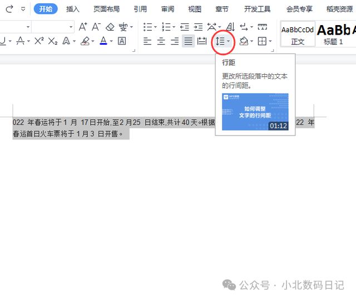Viewport: 356px width, 300px height.
Task: Click the show paragraph marks icon
Action: pyautogui.click(x=244, y=27)
